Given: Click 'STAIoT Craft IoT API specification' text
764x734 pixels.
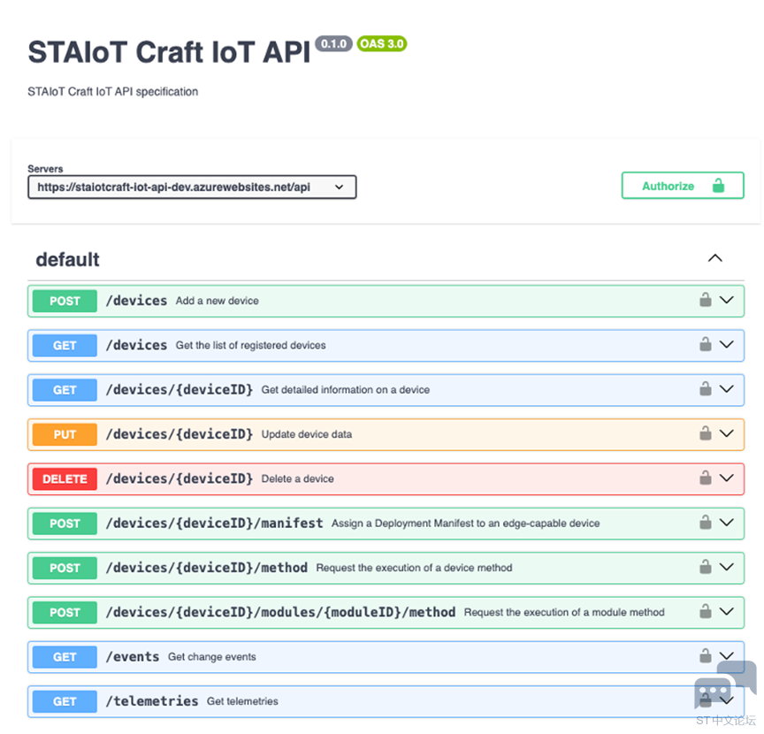Looking at the screenshot, I should point(113,92).
